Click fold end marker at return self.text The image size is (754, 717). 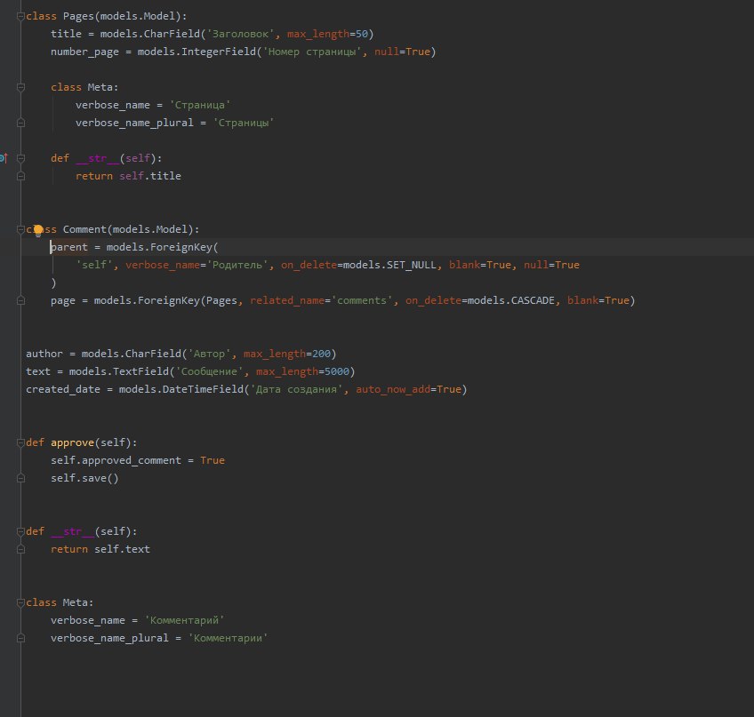pos(20,549)
